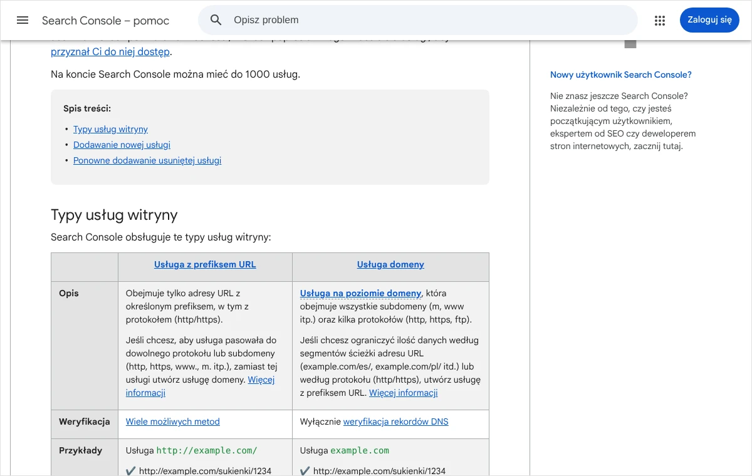Open the Wiele możliwych metod link
The height and width of the screenshot is (476, 752).
[x=173, y=422]
